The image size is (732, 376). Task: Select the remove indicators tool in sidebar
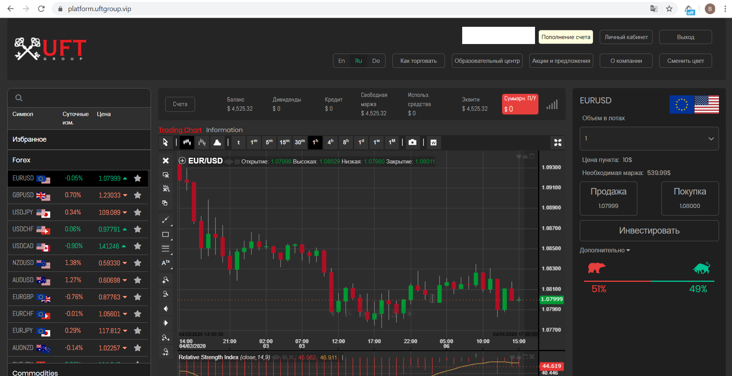pos(166,189)
